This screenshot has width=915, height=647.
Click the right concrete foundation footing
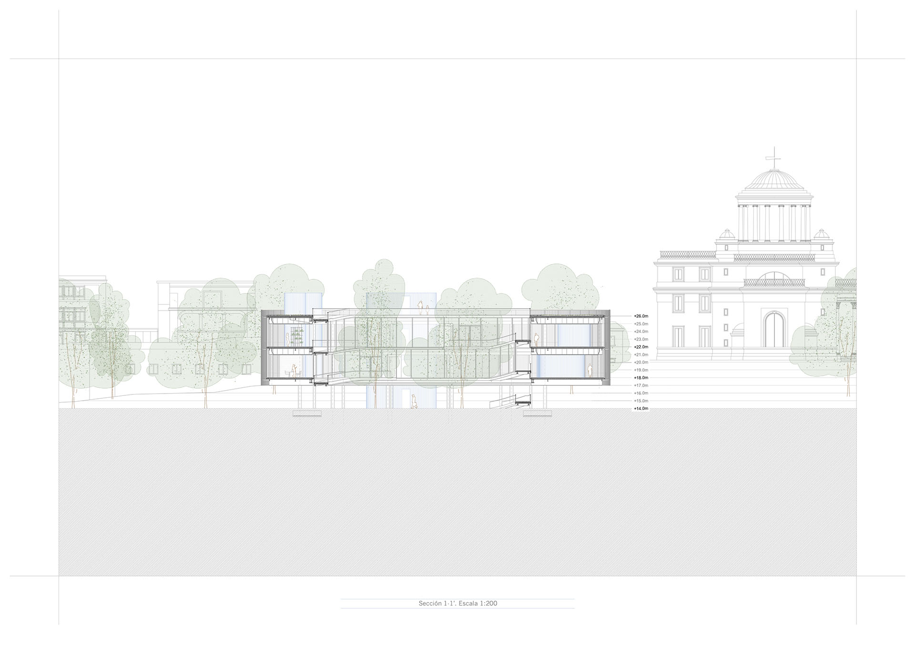tap(537, 414)
